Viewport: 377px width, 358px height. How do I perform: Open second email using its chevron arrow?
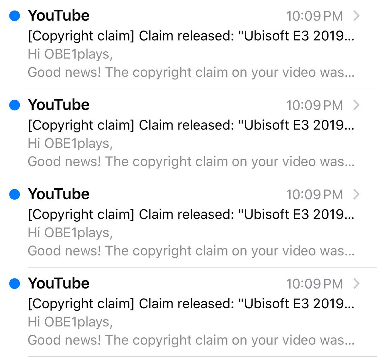pyautogui.click(x=356, y=105)
